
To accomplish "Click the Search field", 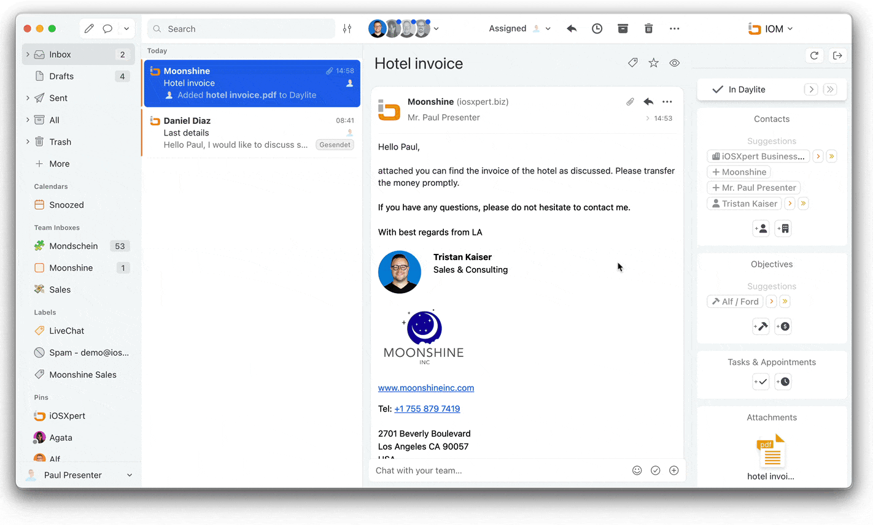I will pos(241,29).
